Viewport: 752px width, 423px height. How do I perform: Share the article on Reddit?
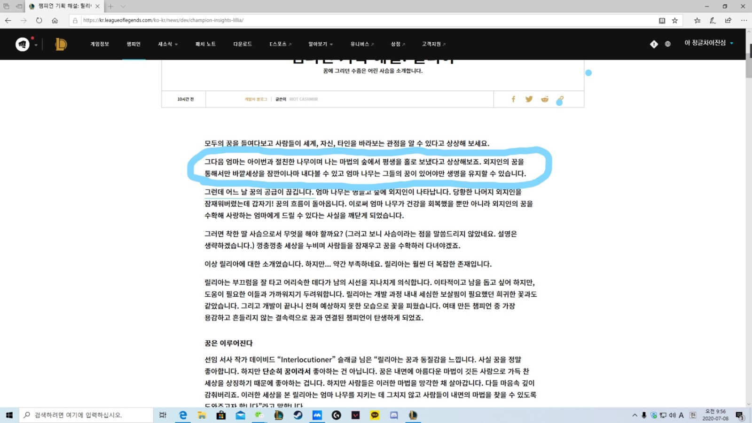[545, 99]
